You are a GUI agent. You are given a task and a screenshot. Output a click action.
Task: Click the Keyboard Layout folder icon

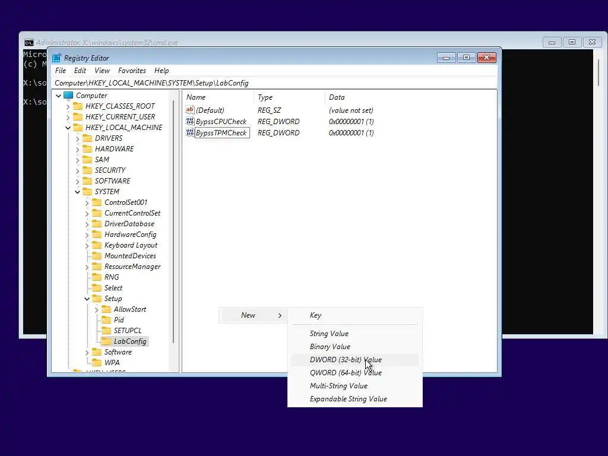click(97, 245)
